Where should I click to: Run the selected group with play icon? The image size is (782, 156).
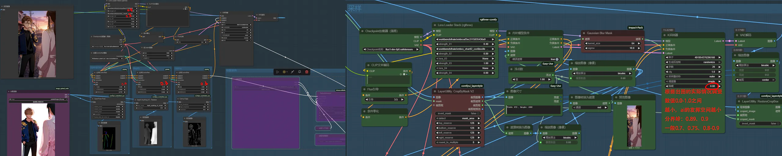point(277,72)
